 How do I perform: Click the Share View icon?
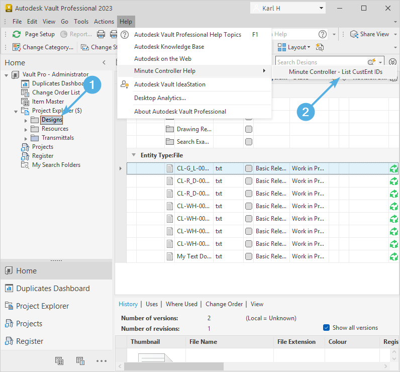coord(354,34)
